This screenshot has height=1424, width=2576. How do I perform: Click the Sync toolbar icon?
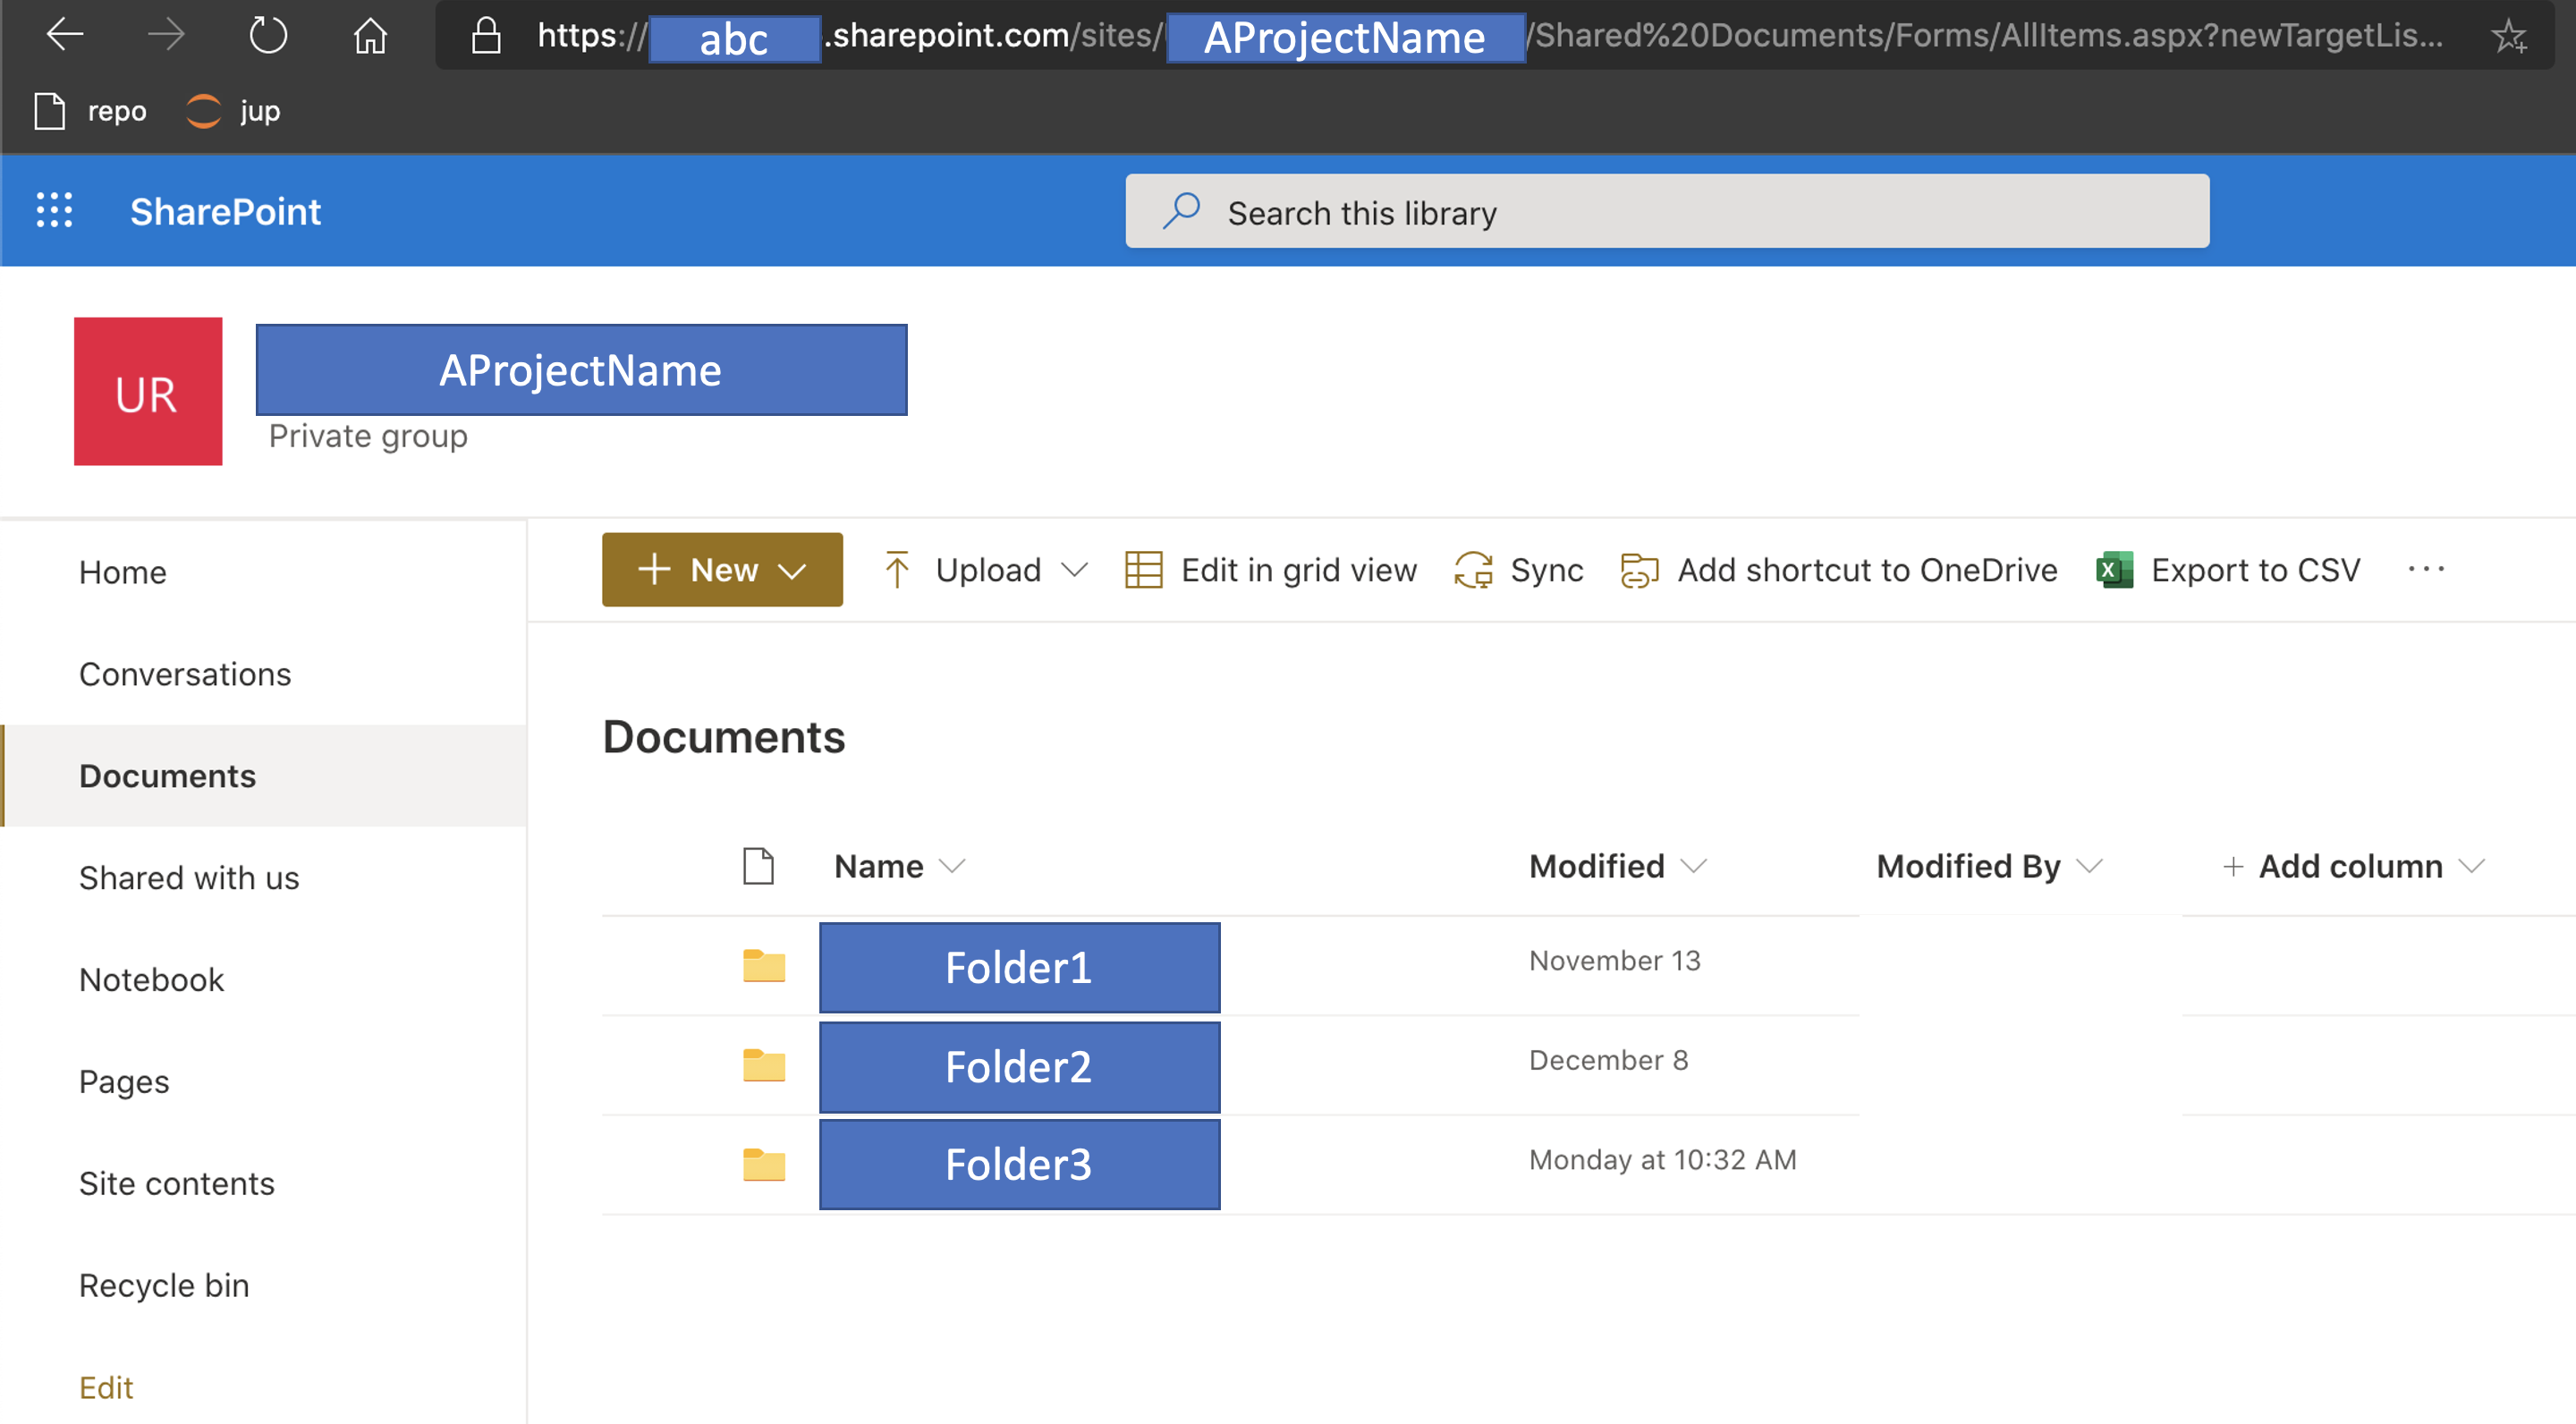[1473, 570]
